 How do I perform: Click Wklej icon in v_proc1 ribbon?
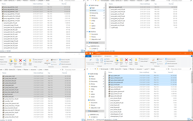(x=102, y=60)
